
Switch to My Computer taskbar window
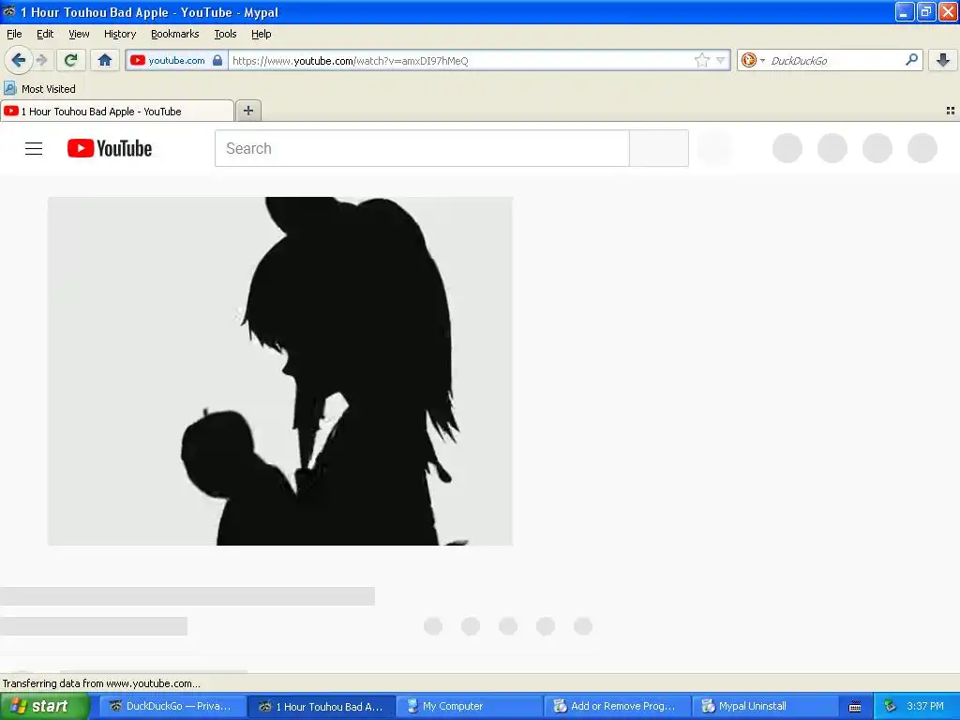point(469,706)
